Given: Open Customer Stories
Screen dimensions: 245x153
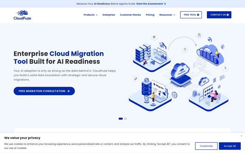Looking at the screenshot, I should point(130,15).
